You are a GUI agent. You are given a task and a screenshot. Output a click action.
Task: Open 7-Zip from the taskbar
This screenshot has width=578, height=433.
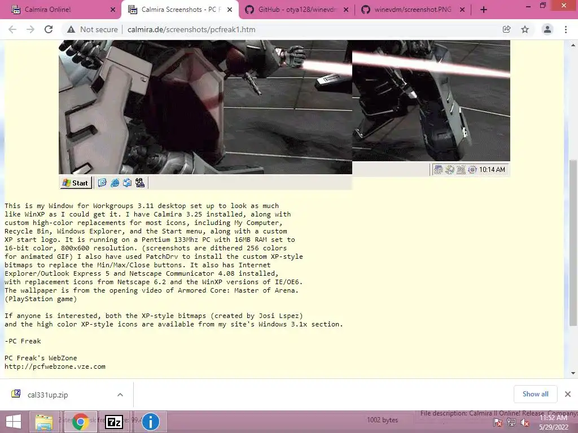[x=114, y=422]
